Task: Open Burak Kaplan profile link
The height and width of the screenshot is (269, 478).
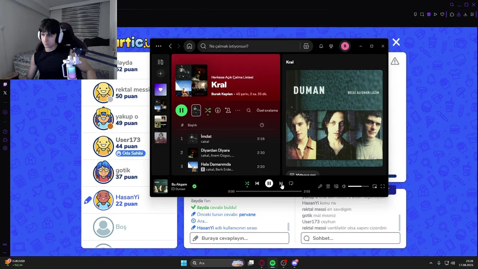Action: pos(222,94)
